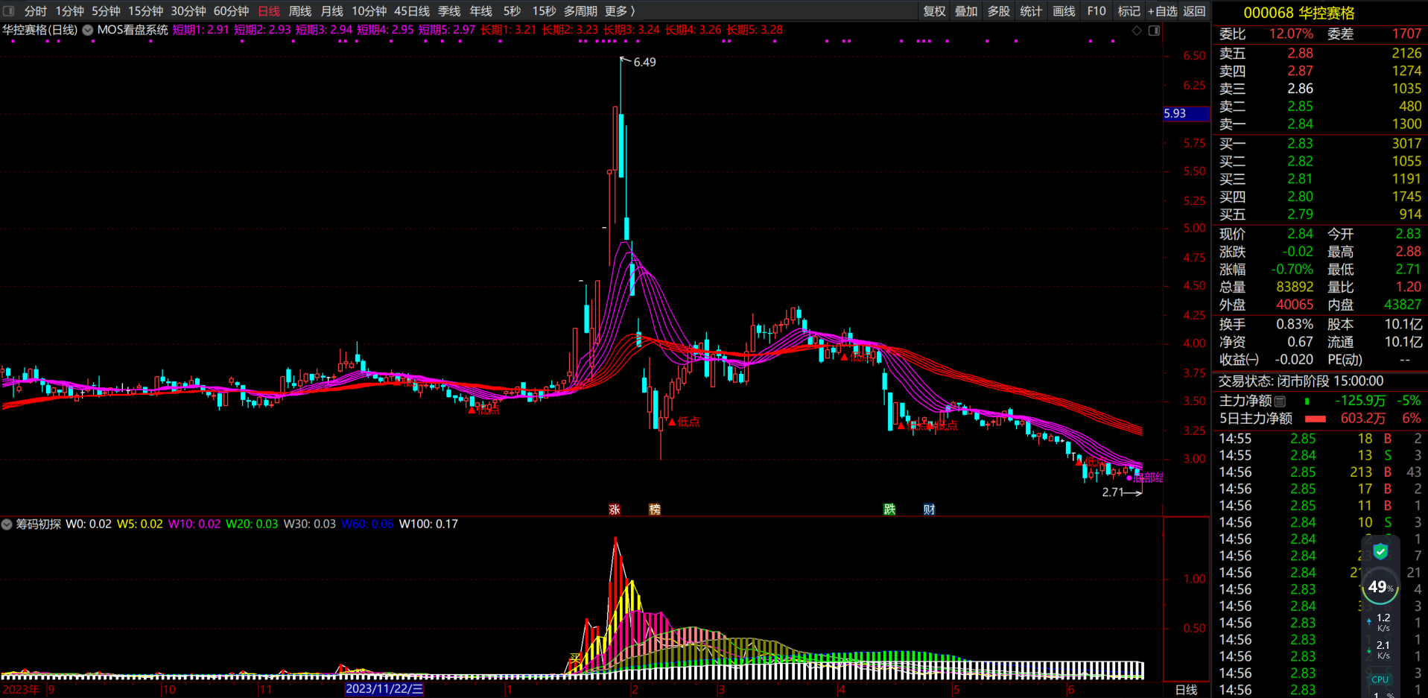
Task: Switch to the 分时 intraday view
Action: click(35, 11)
